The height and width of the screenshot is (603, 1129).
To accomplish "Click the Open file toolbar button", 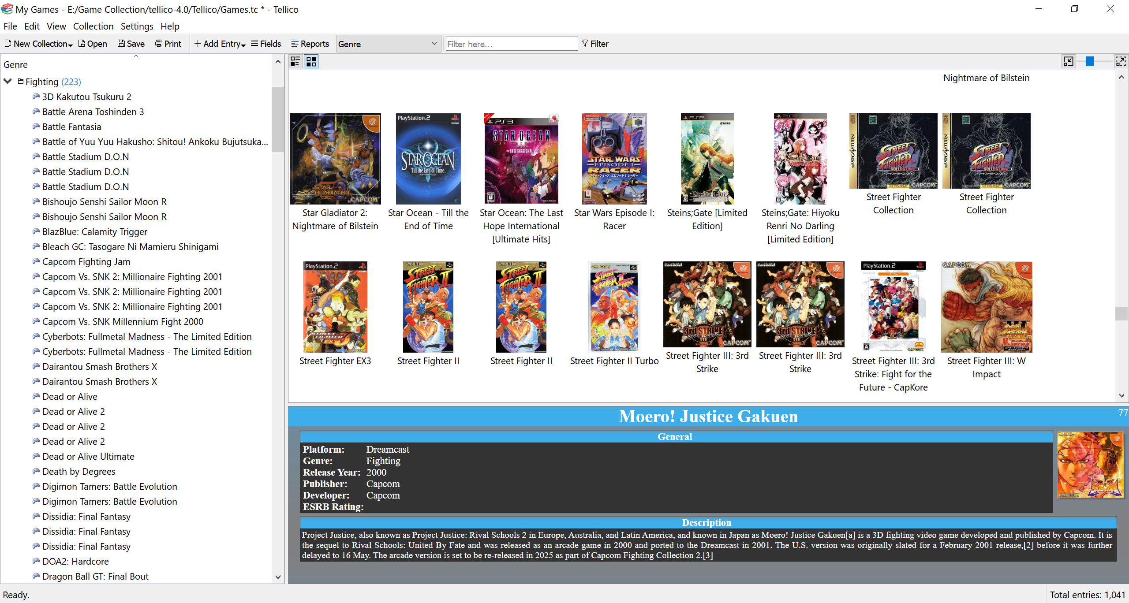I will click(x=93, y=44).
